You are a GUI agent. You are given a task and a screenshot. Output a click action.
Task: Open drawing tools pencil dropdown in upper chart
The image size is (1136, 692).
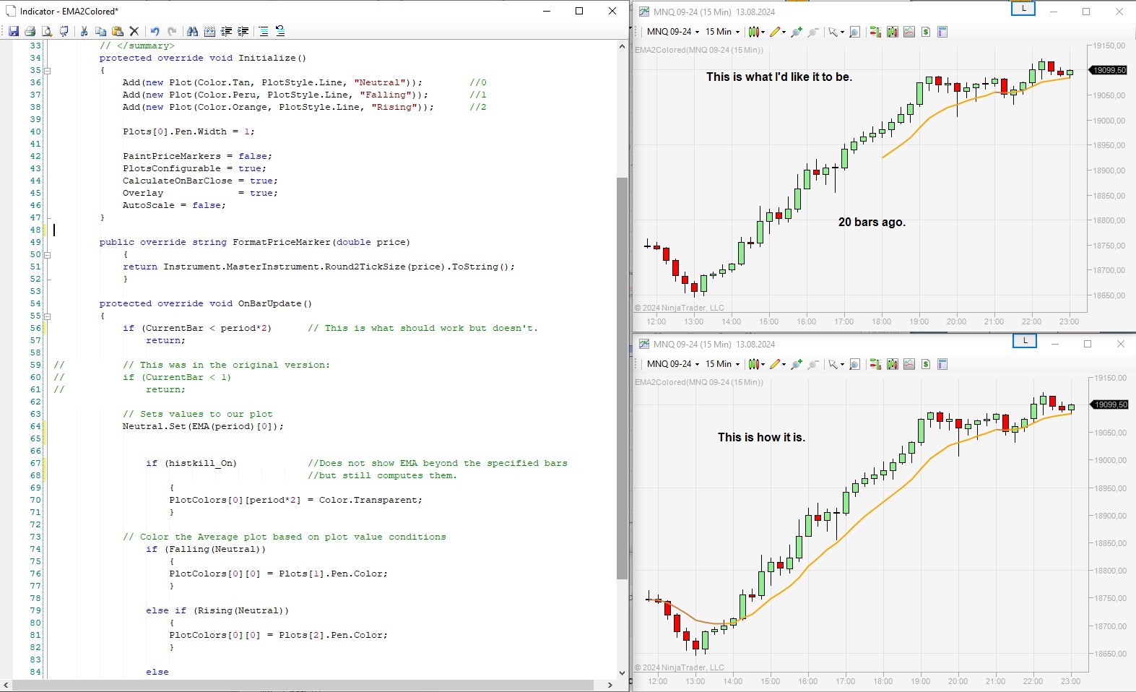pos(778,32)
